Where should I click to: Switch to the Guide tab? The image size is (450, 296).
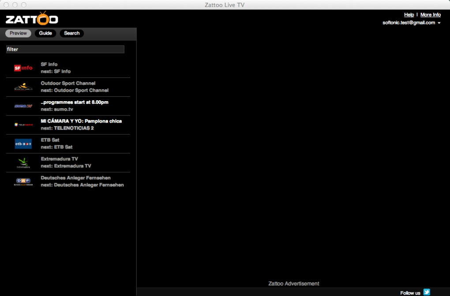[x=45, y=33]
